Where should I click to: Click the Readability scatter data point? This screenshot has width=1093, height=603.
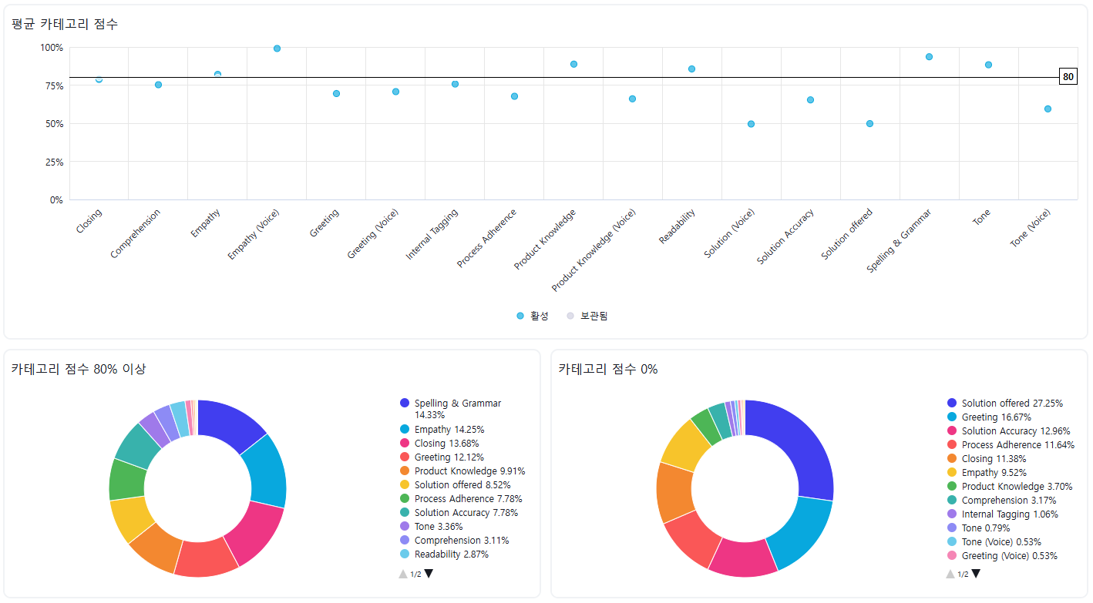(691, 69)
